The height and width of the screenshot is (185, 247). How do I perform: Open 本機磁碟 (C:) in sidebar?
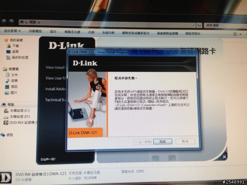20,111
